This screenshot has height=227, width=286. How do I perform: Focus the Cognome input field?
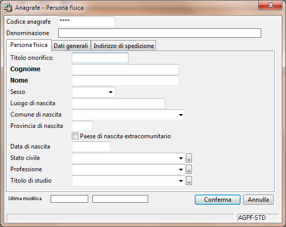[125, 69]
